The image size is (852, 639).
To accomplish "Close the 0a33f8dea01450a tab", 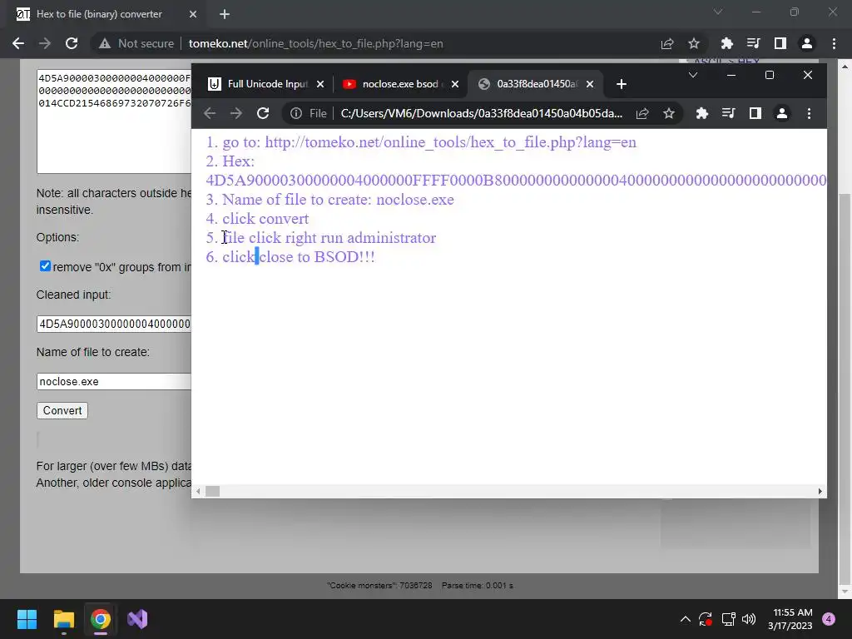I will click(590, 84).
